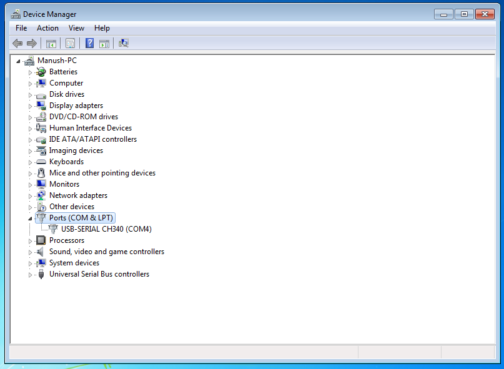Open the Help toolbar icon
Viewport: 504px width, 369px height.
89,42
